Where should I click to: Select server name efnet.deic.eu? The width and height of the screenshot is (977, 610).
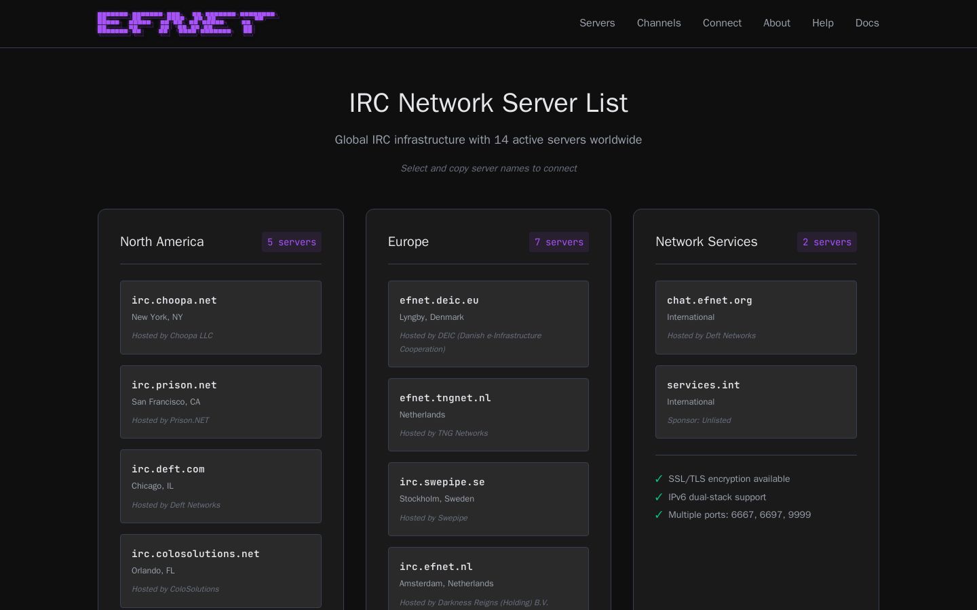pos(439,300)
